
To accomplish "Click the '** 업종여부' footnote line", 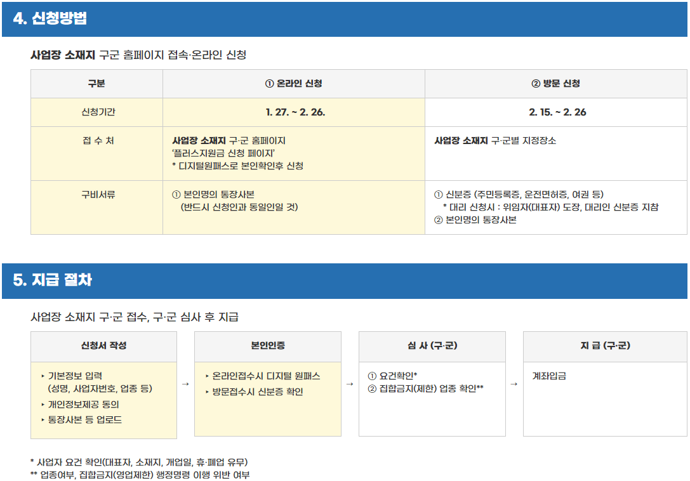I will coord(140,475).
